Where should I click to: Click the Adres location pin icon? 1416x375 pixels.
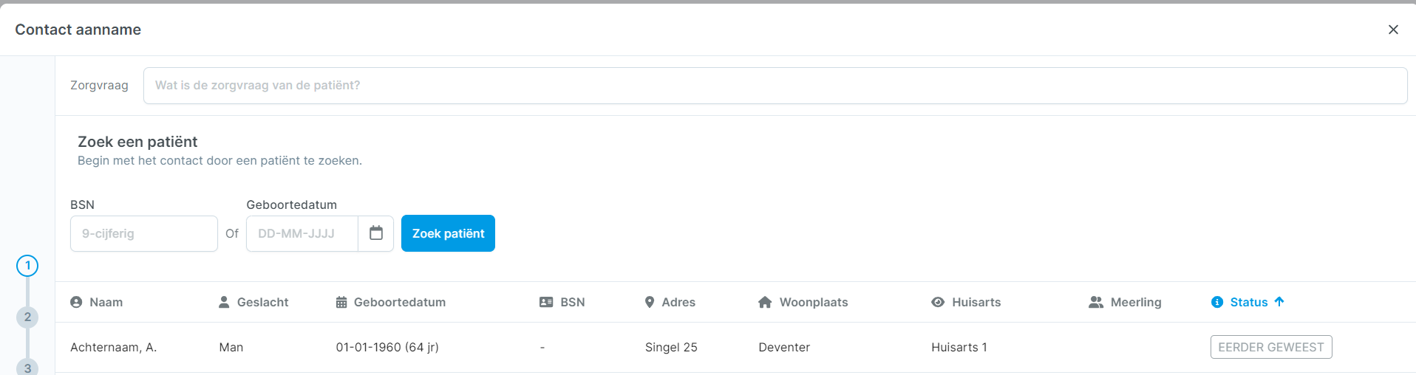(650, 302)
